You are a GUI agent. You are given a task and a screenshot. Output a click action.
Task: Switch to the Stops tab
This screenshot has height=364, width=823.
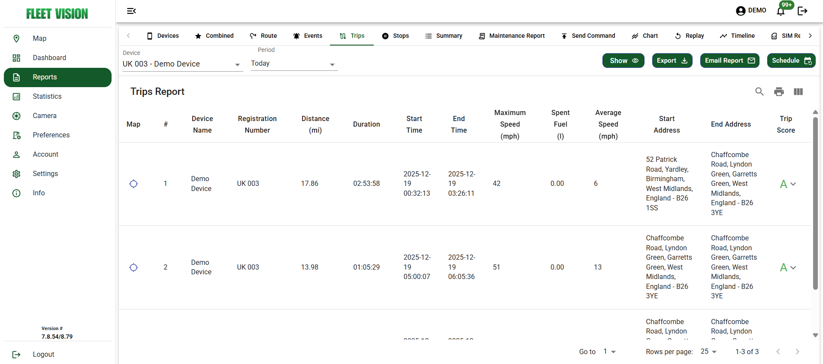396,36
